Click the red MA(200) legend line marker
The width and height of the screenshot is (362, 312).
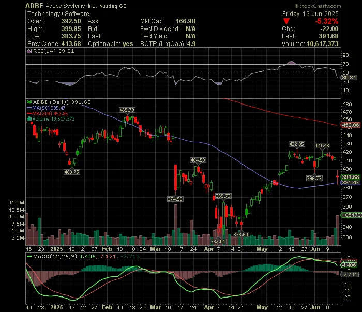pyautogui.click(x=29, y=114)
